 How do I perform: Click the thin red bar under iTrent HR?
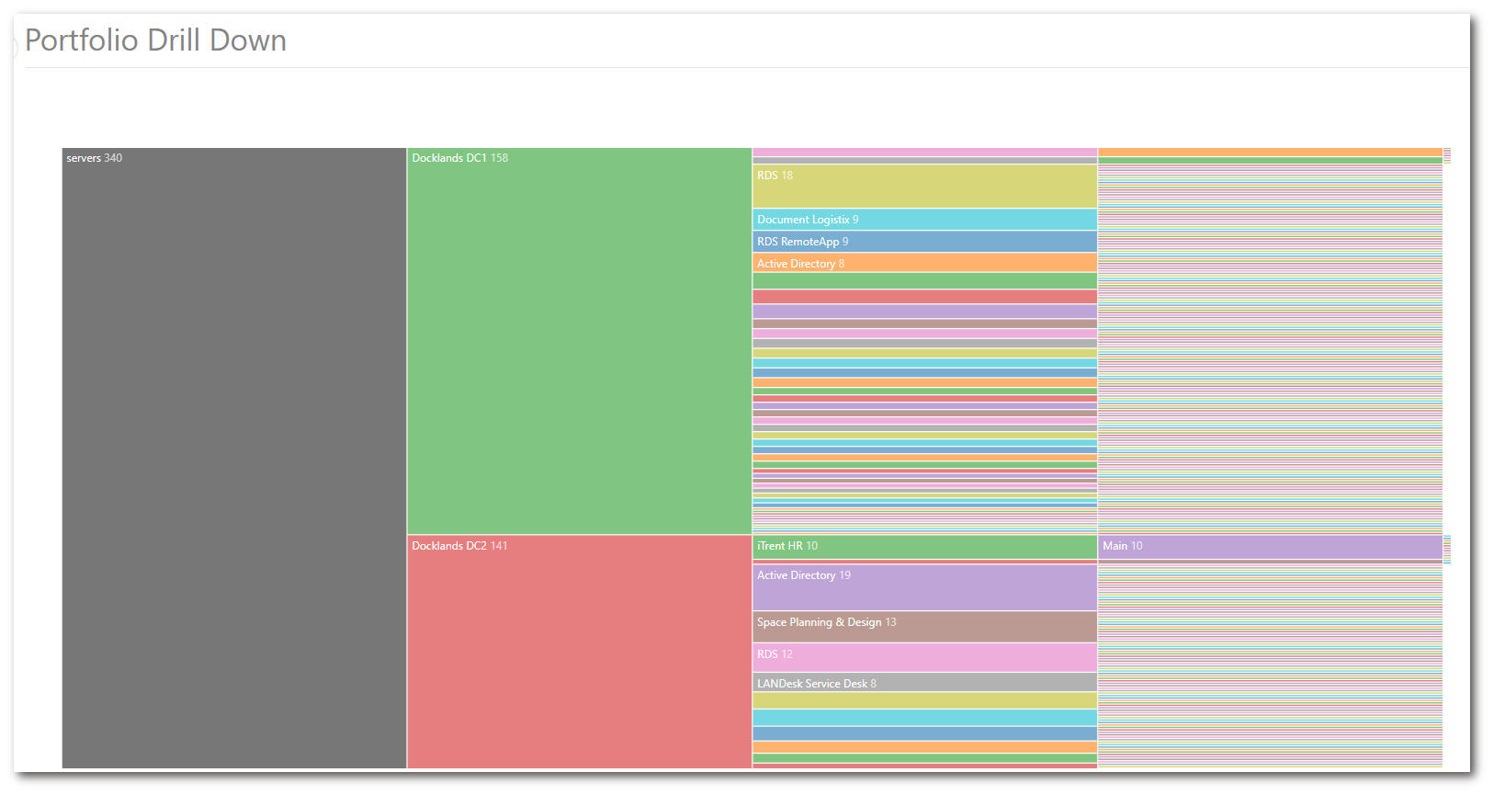924,562
